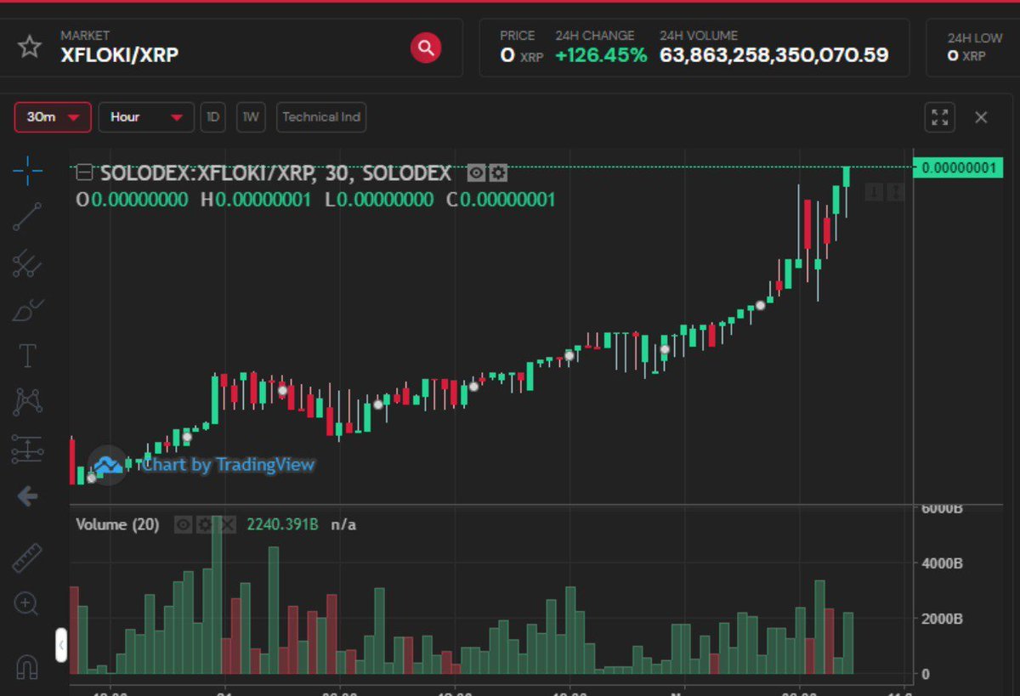Switch chart to the 1W timeframe
1020x696 pixels.
point(250,117)
